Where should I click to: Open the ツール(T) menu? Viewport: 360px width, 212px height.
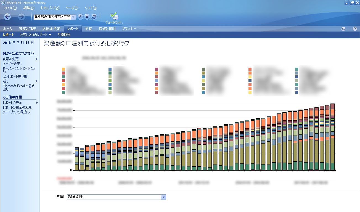coord(72,8)
